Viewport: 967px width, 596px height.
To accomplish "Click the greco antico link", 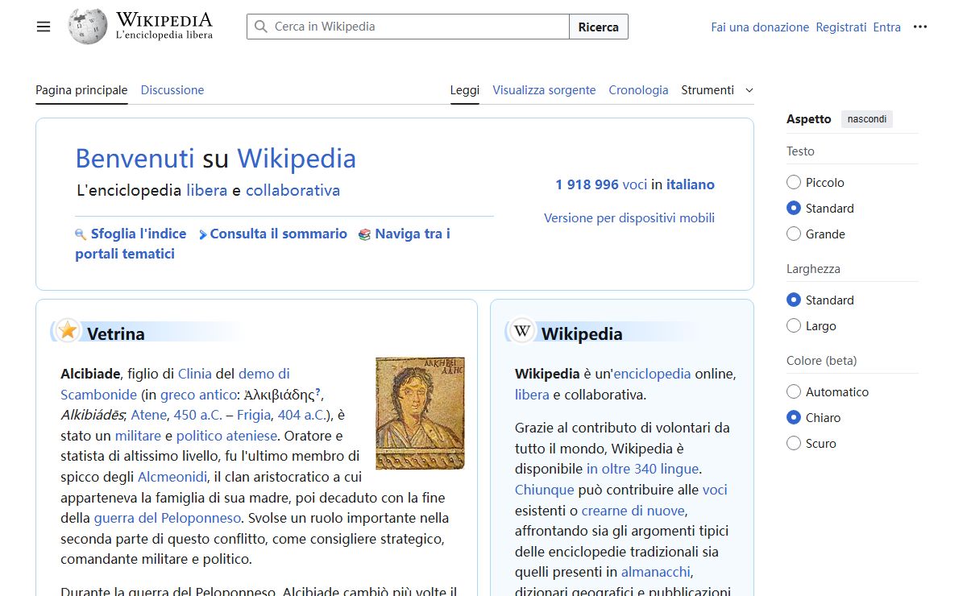I will point(197,395).
